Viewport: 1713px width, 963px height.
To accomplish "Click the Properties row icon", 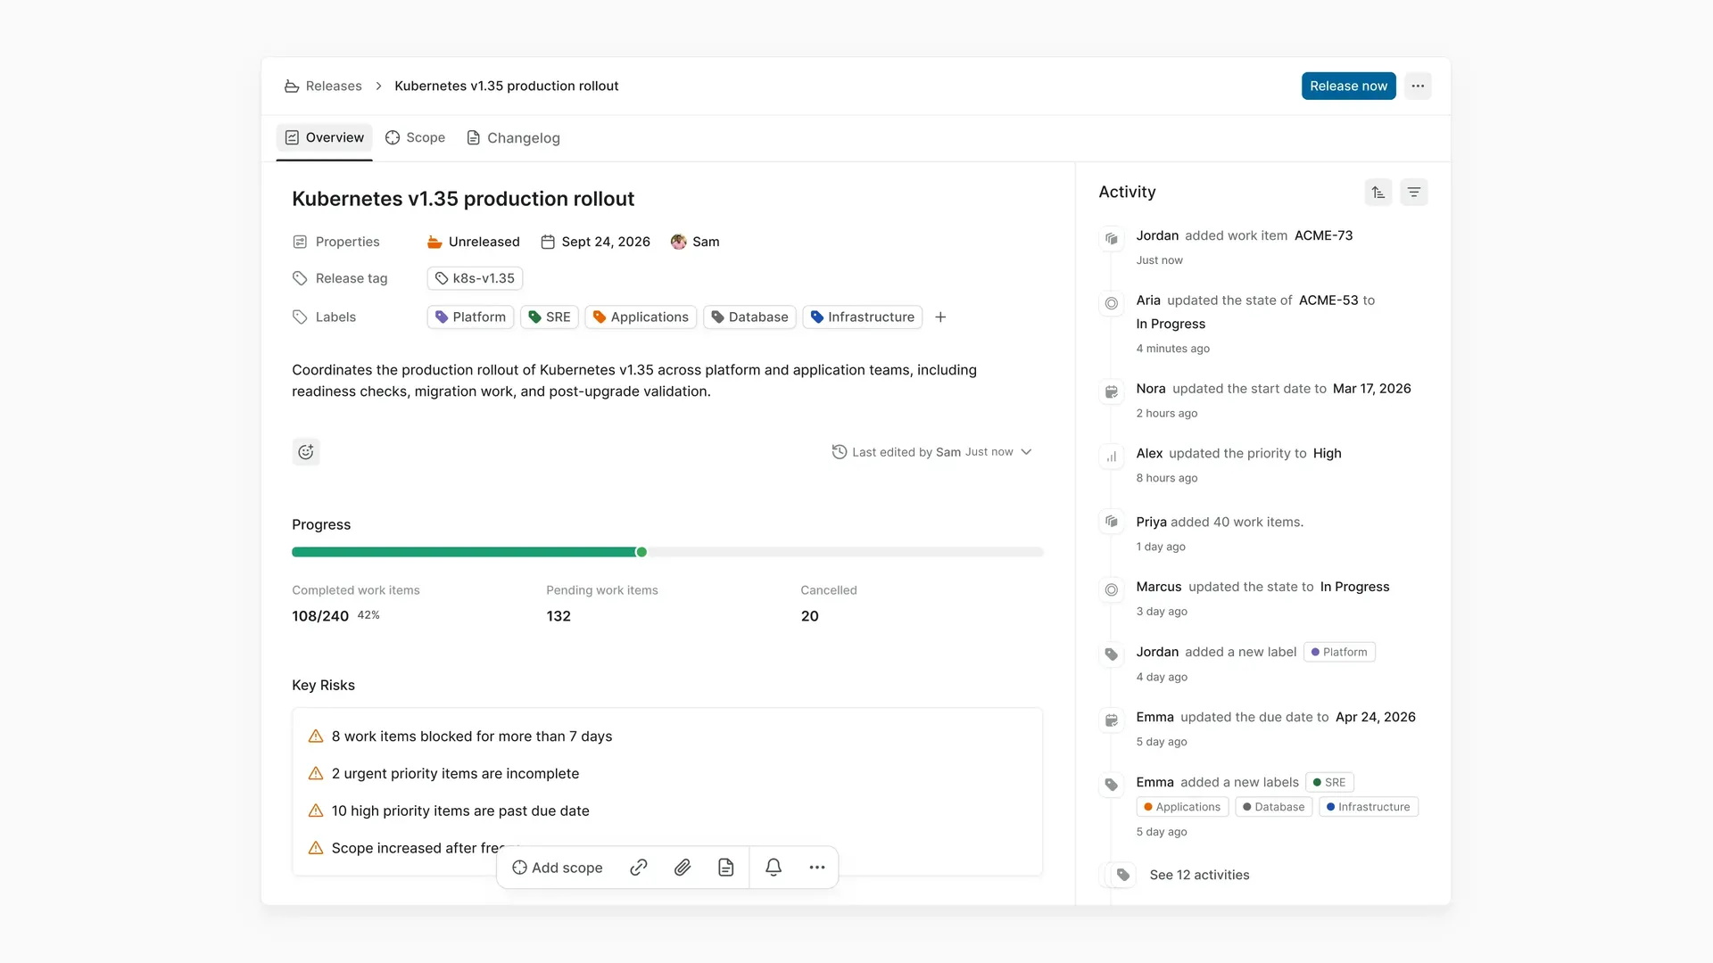I will [x=300, y=242].
